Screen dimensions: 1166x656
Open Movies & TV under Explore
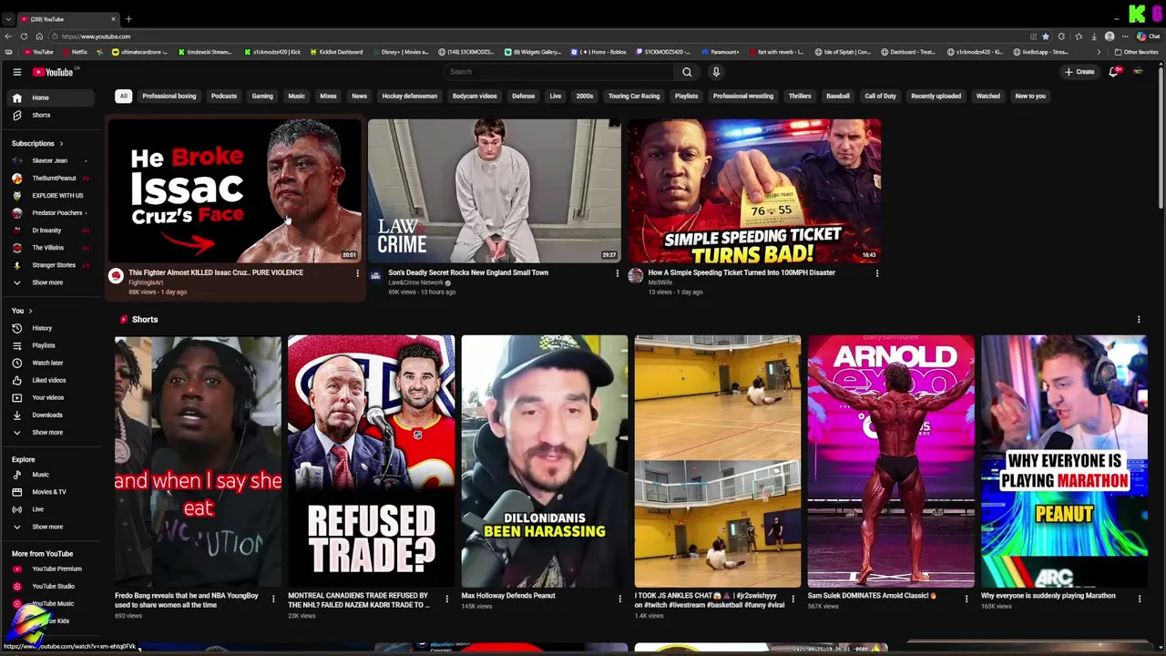tap(53, 492)
